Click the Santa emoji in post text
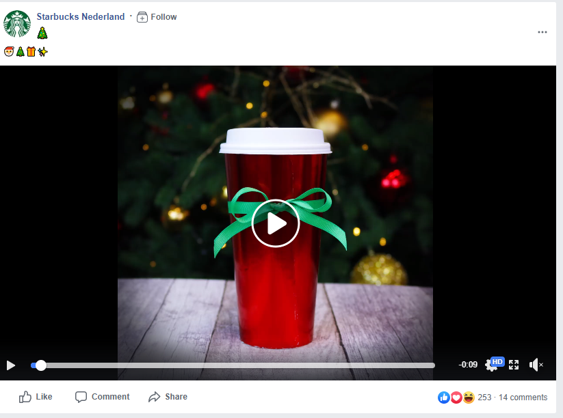 (x=9, y=52)
